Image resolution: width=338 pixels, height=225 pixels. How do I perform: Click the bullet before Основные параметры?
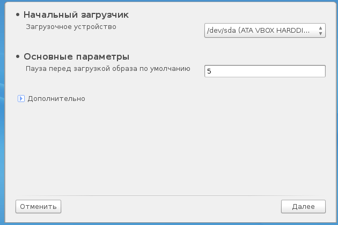[x=19, y=57]
